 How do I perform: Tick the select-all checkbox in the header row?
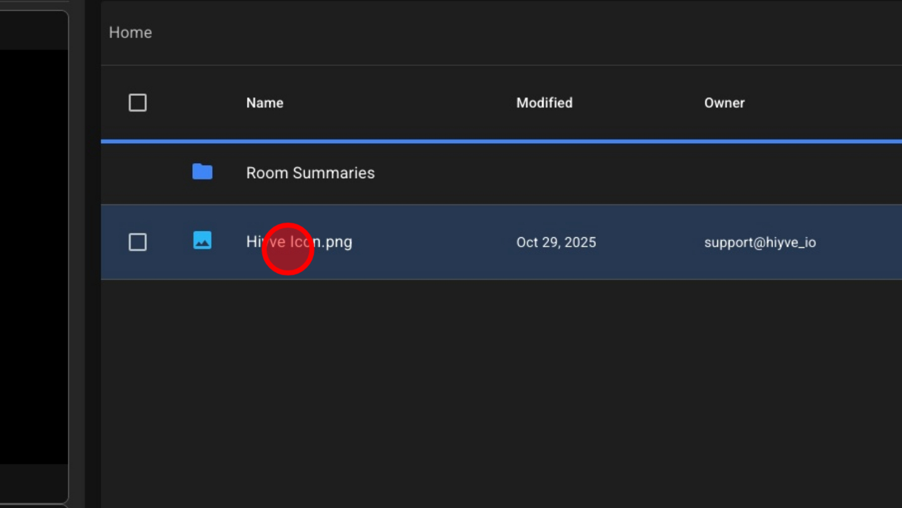[137, 103]
